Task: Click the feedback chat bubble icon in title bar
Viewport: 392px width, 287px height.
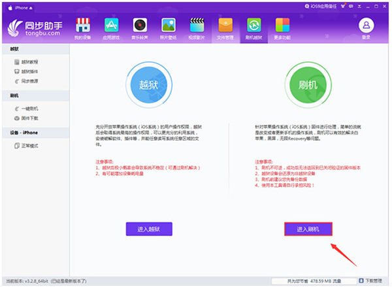Action: pos(351,7)
